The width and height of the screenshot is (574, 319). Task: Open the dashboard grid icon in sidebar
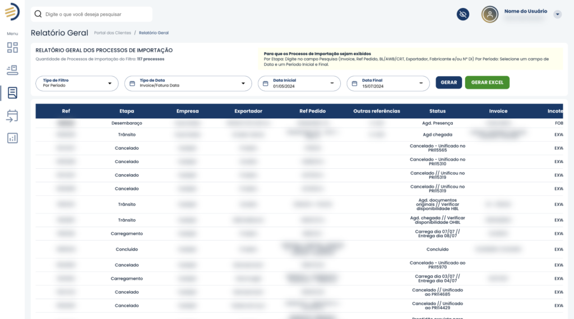pyautogui.click(x=12, y=47)
